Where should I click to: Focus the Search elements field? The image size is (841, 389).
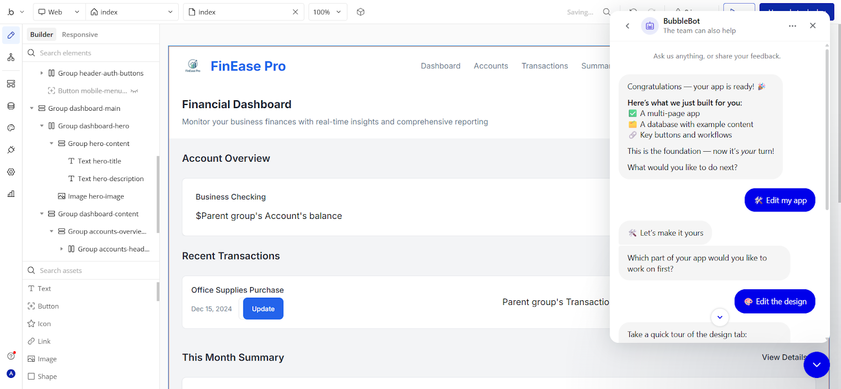pyautogui.click(x=91, y=53)
